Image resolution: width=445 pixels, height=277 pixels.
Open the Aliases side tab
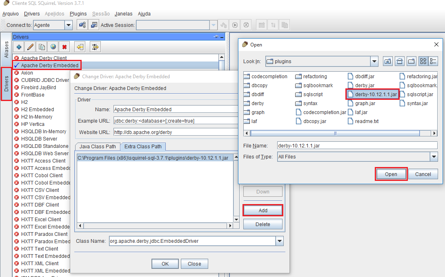(6, 49)
